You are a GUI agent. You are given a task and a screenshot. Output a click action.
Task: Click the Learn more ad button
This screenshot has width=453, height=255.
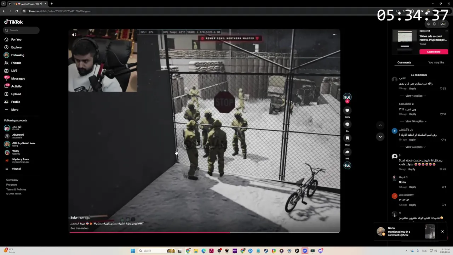tap(434, 52)
